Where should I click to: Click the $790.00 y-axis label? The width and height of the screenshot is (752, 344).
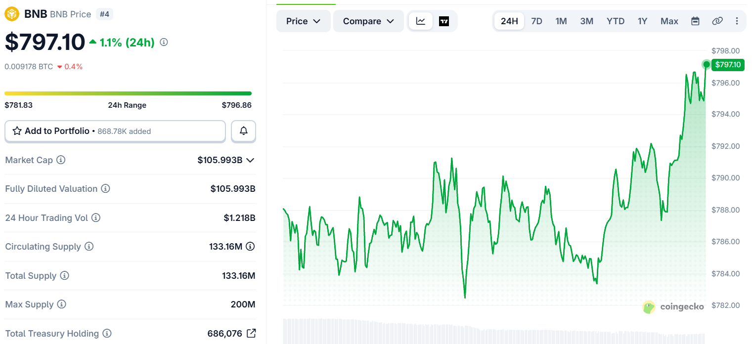(x=725, y=178)
